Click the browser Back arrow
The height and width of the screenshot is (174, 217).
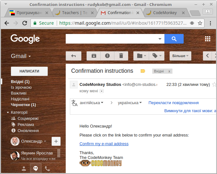(x=7, y=23)
